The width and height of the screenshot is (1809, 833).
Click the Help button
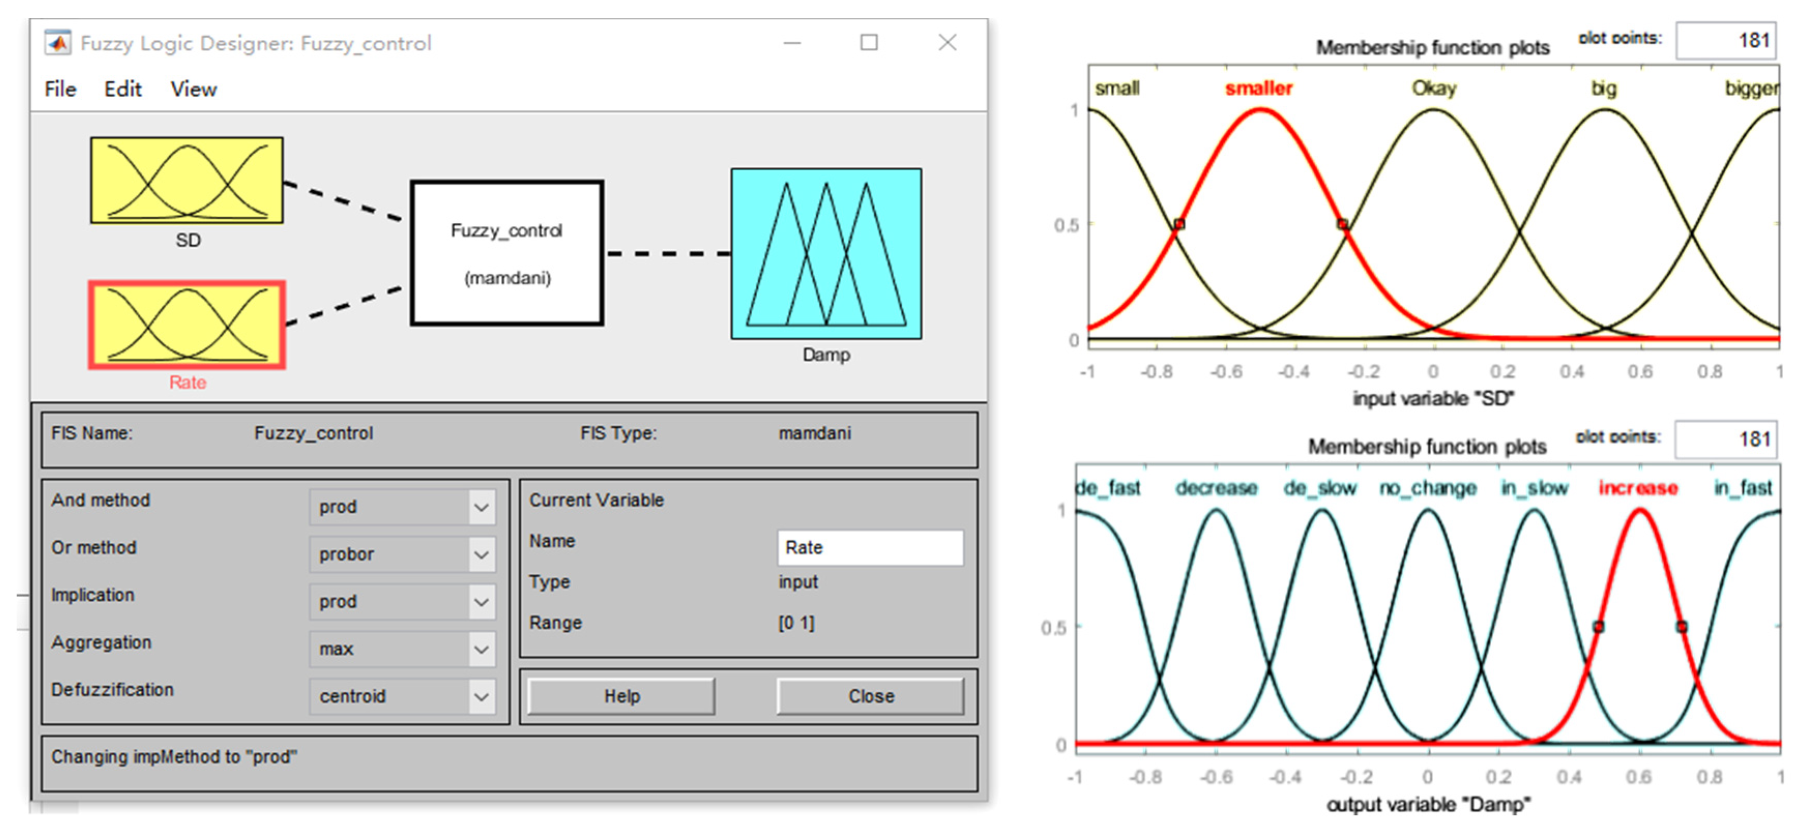(622, 696)
